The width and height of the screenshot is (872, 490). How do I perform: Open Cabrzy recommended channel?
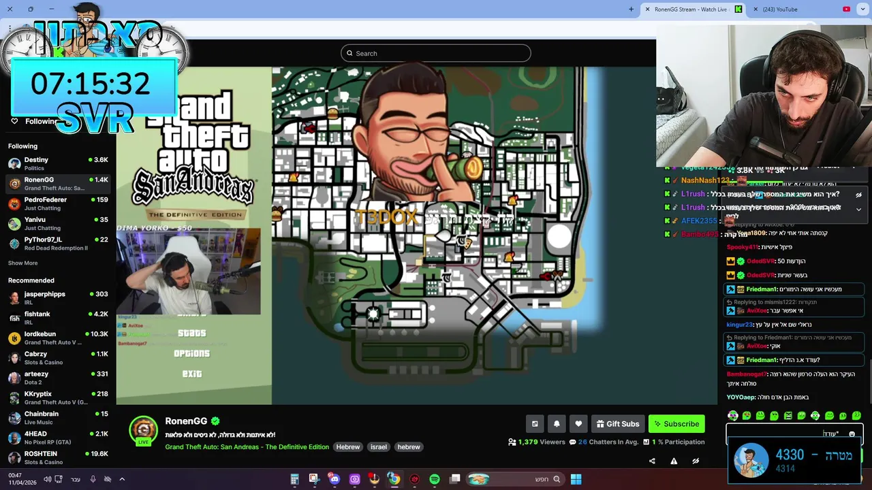58,358
